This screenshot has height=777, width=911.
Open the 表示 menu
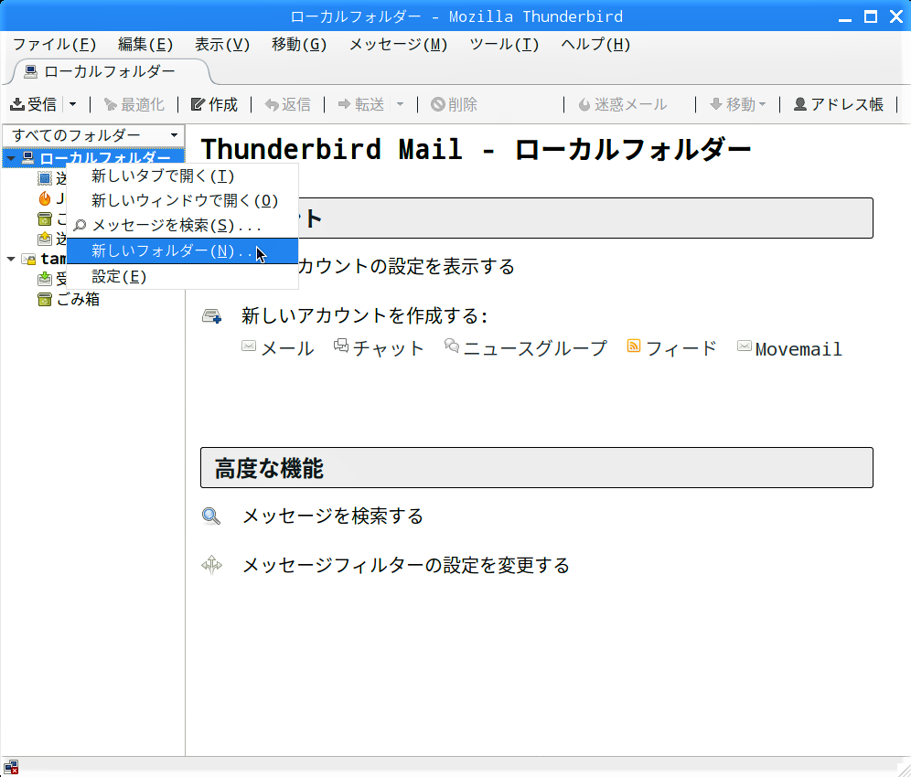tap(222, 44)
